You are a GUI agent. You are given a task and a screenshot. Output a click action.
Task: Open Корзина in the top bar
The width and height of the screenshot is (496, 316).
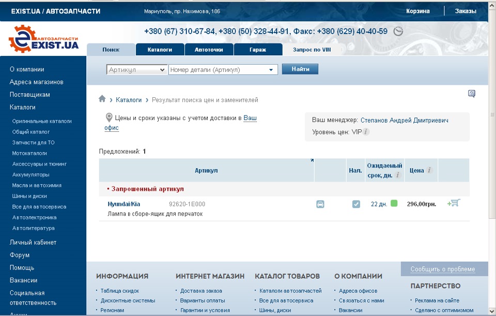pyautogui.click(x=418, y=11)
